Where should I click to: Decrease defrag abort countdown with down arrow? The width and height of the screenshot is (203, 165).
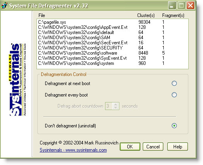point(116,108)
